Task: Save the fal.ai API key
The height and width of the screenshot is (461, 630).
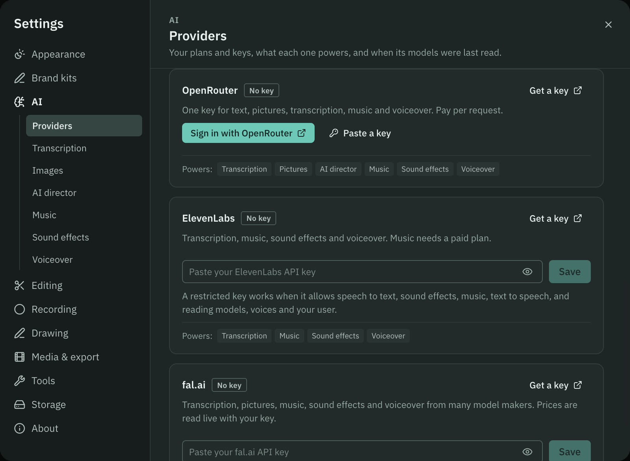Action: [x=570, y=451]
